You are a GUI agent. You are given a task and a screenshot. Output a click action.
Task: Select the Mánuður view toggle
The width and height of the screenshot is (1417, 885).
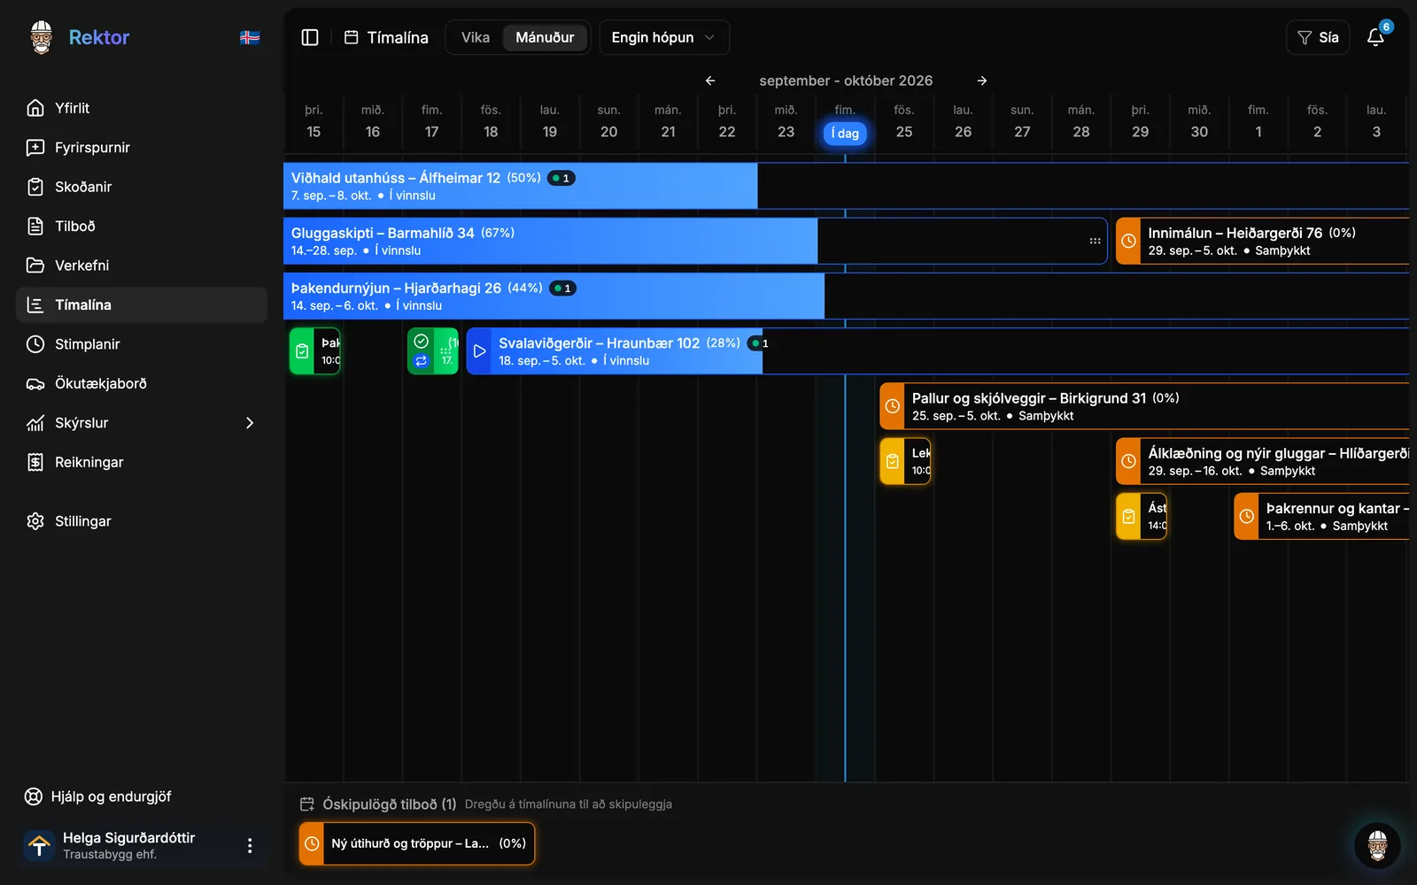pos(545,37)
